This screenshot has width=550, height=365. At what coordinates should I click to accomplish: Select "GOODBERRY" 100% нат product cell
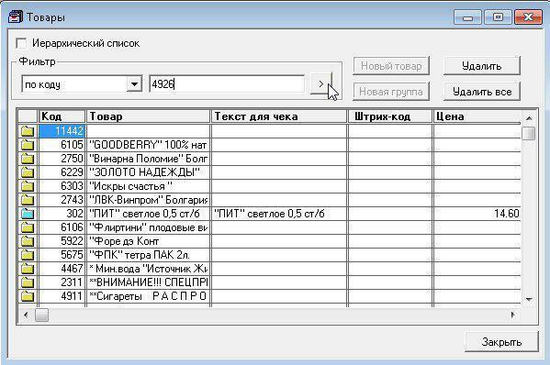148,145
